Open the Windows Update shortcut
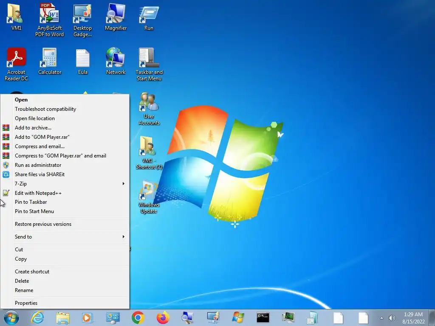 click(x=149, y=197)
